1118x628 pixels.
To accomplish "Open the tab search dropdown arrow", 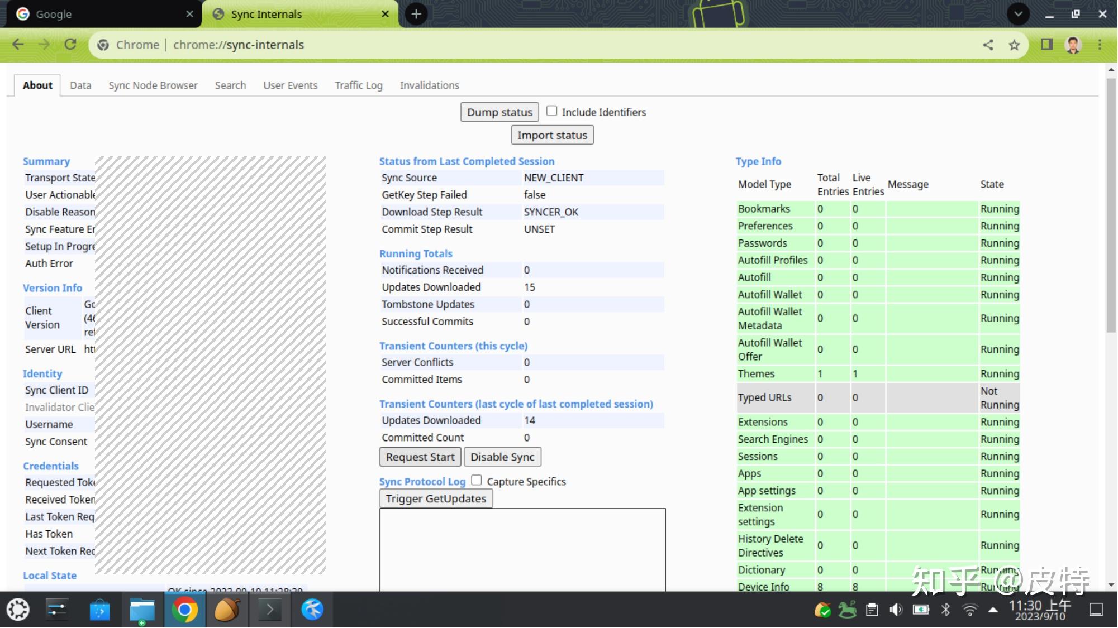I will (x=1018, y=14).
